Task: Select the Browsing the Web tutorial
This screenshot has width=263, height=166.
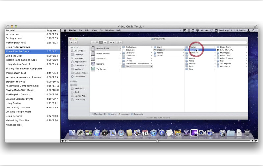Action: [x=33, y=82]
